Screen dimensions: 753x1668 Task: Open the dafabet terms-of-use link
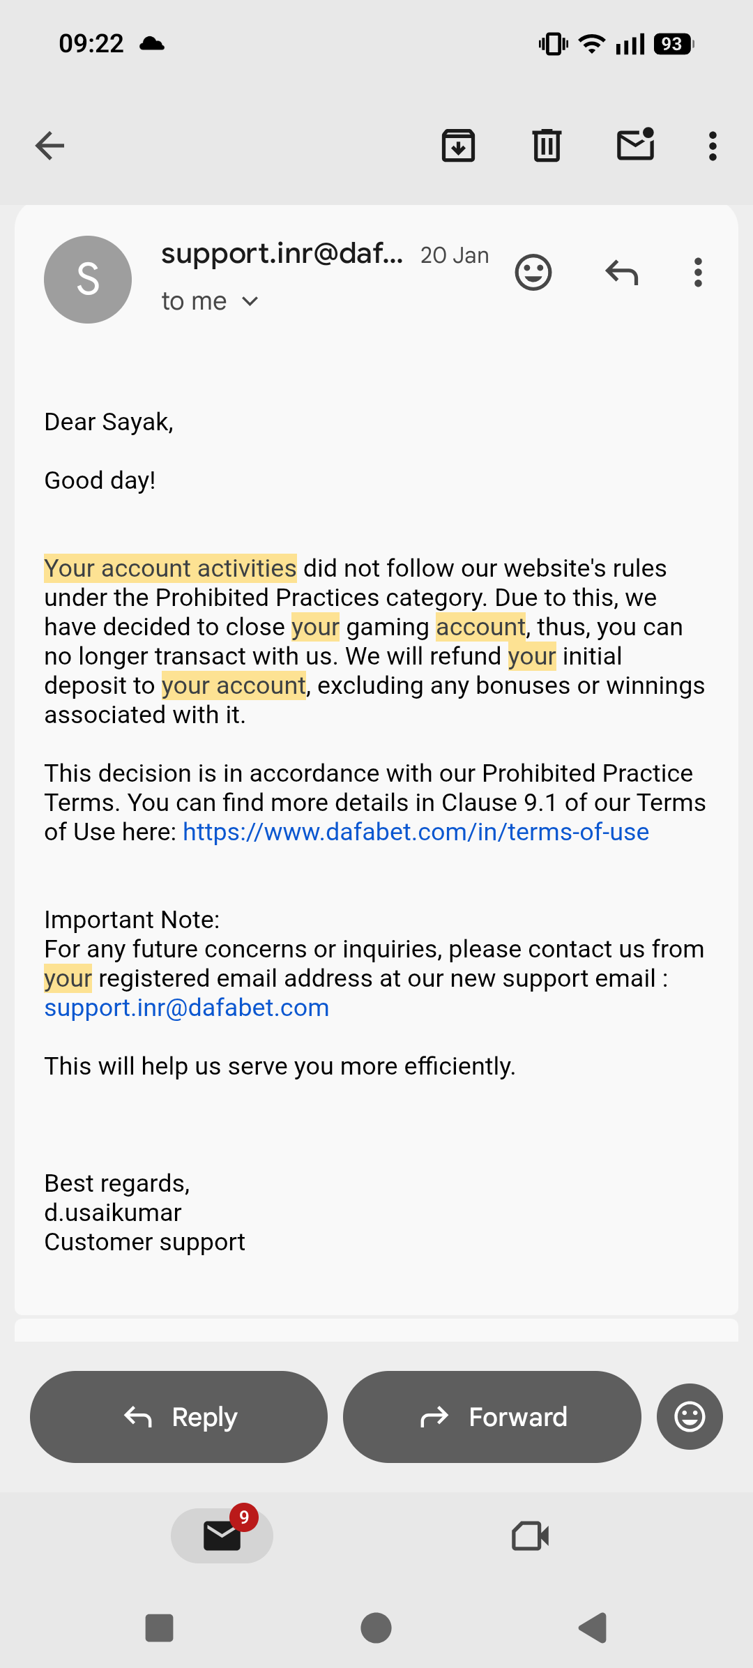pos(416,832)
